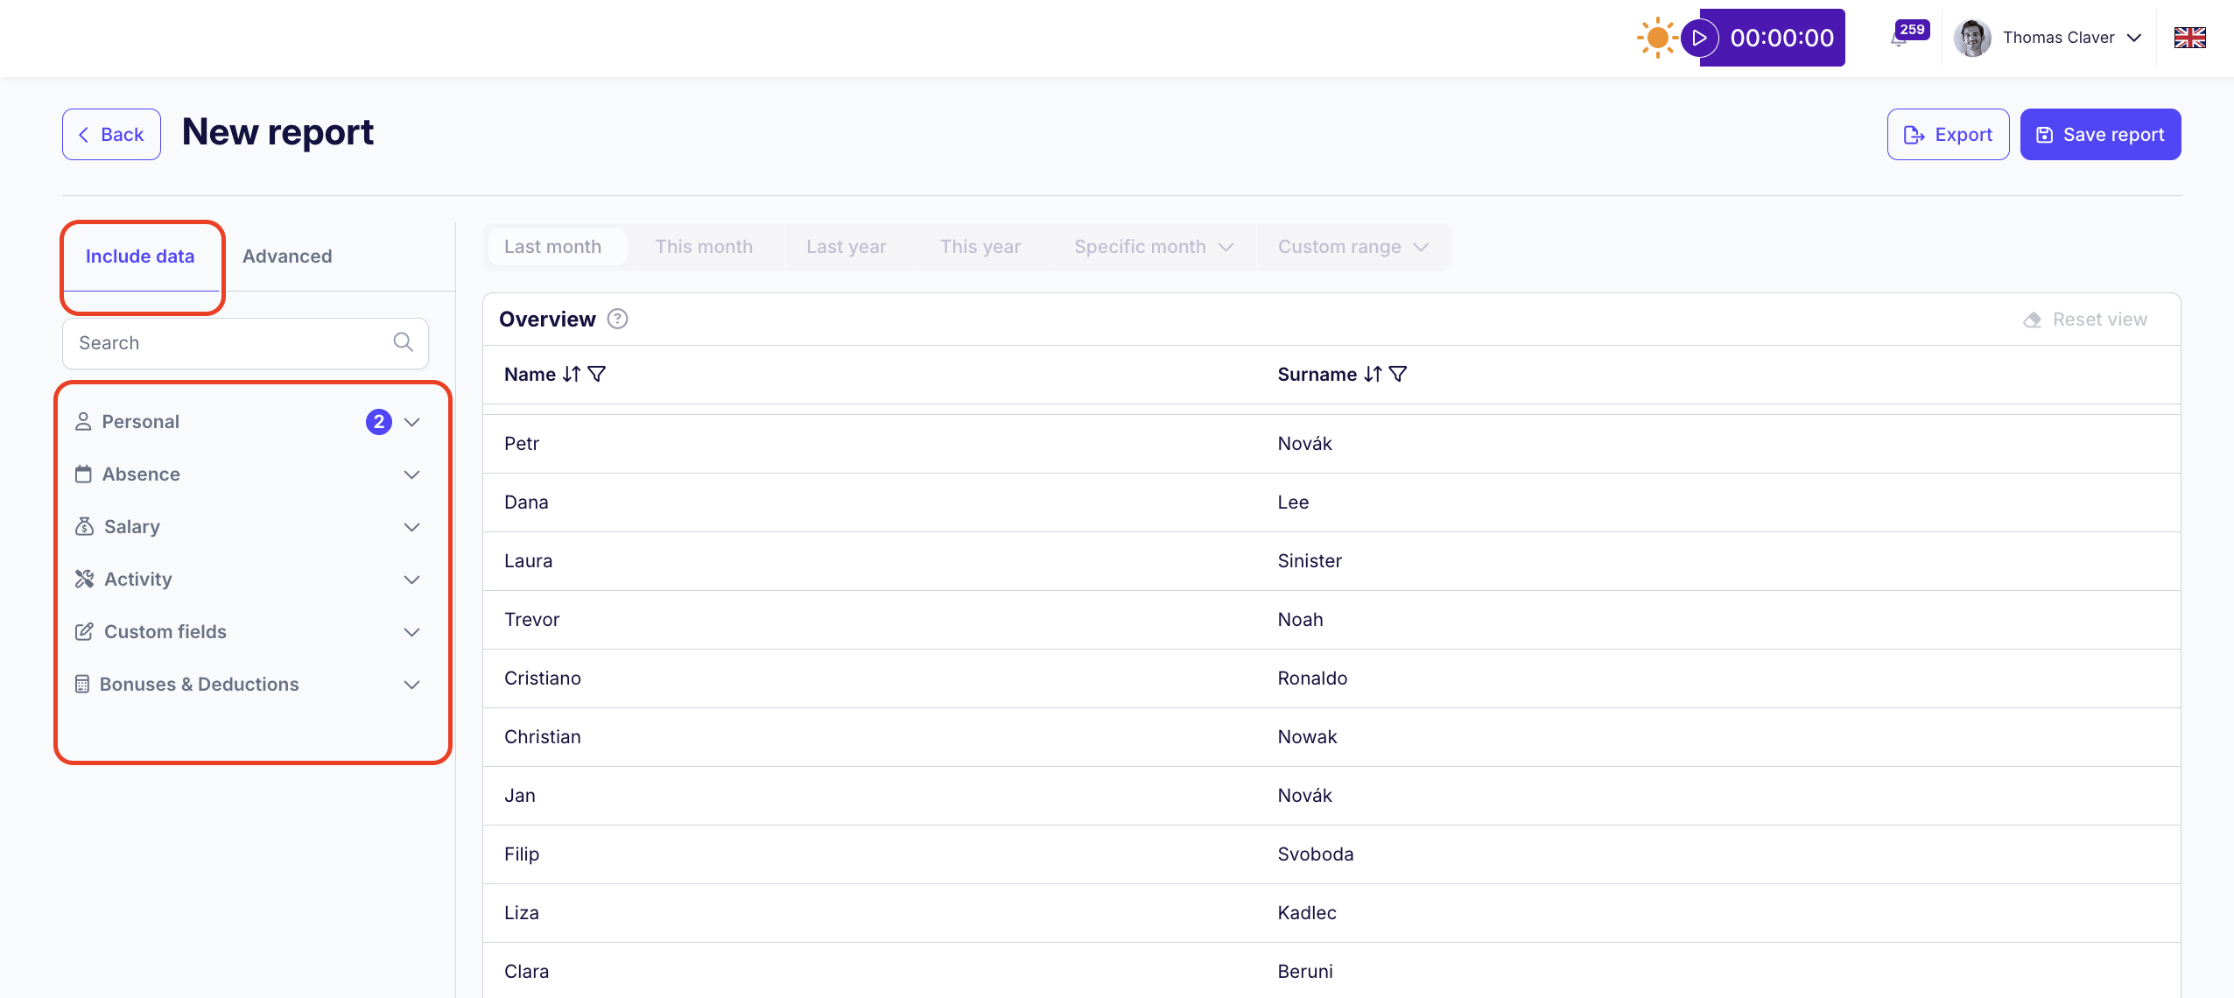Click the Export button
The height and width of the screenshot is (998, 2234).
1948,135
